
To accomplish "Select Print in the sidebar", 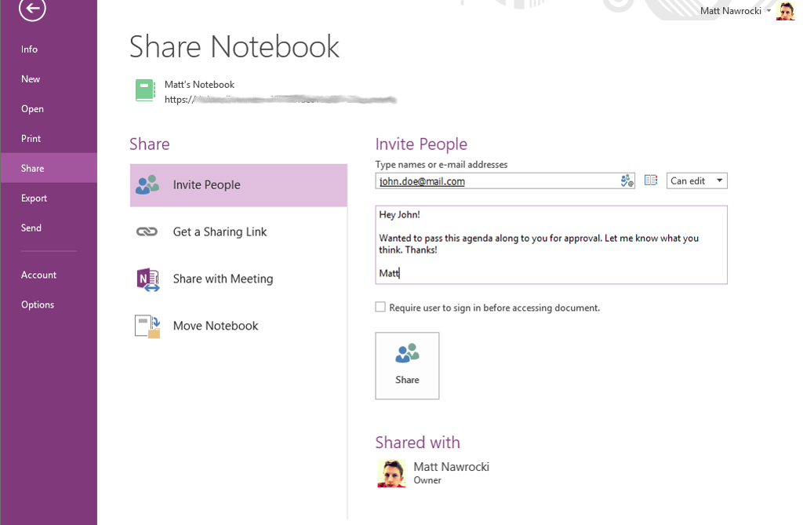I will [x=31, y=138].
